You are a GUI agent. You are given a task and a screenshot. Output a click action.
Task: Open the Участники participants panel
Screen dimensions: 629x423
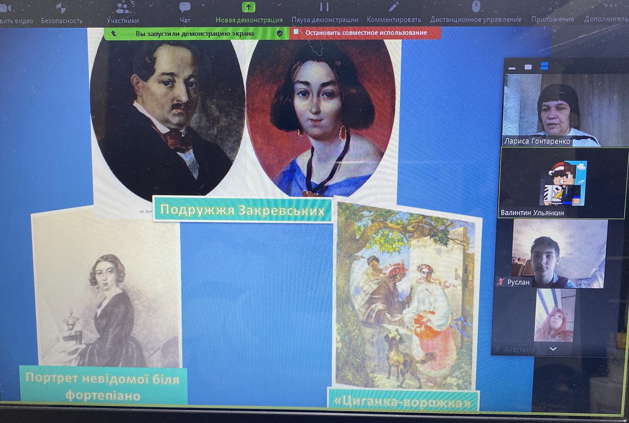pos(123,9)
